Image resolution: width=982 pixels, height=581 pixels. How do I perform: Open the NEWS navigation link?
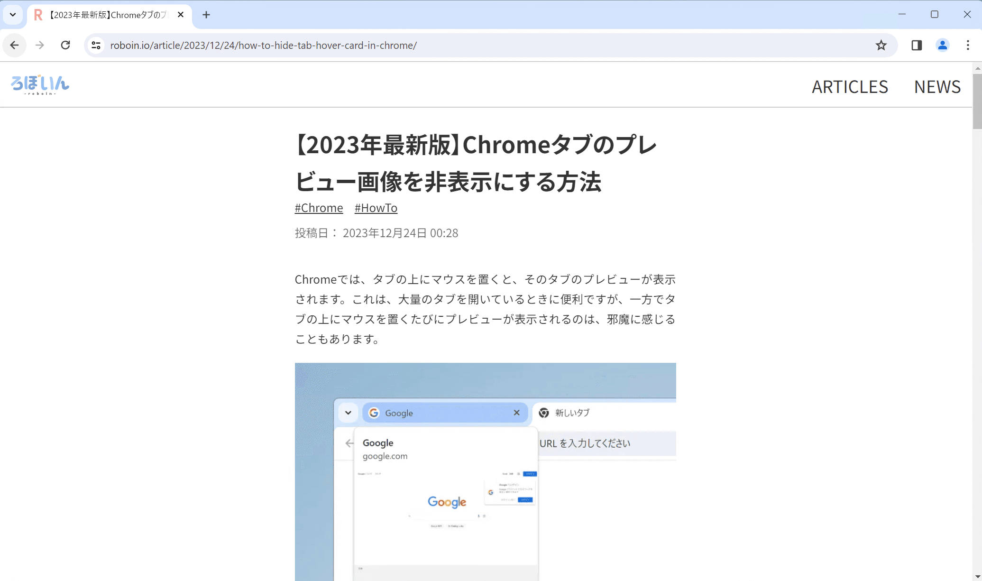point(937,87)
